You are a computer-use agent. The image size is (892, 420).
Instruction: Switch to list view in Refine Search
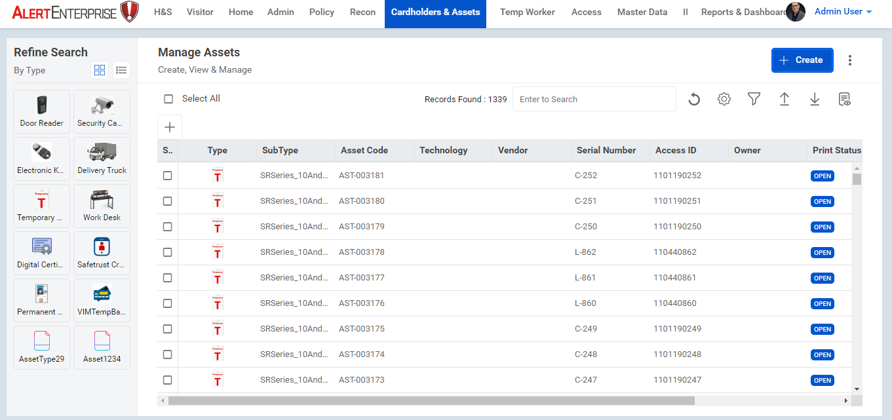[x=121, y=70]
